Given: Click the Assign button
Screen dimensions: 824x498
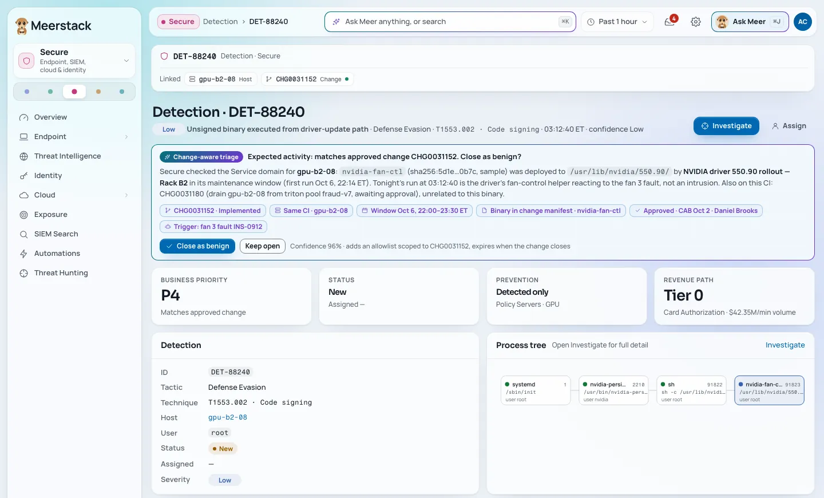Looking at the screenshot, I should click(789, 126).
